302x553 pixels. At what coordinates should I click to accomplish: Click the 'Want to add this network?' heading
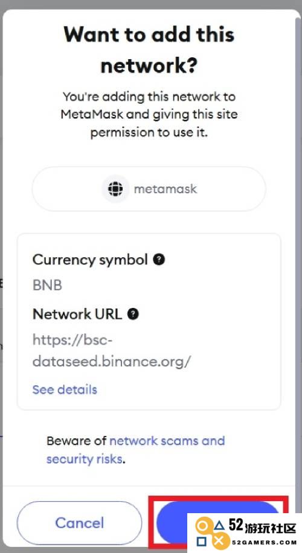pyautogui.click(x=149, y=50)
